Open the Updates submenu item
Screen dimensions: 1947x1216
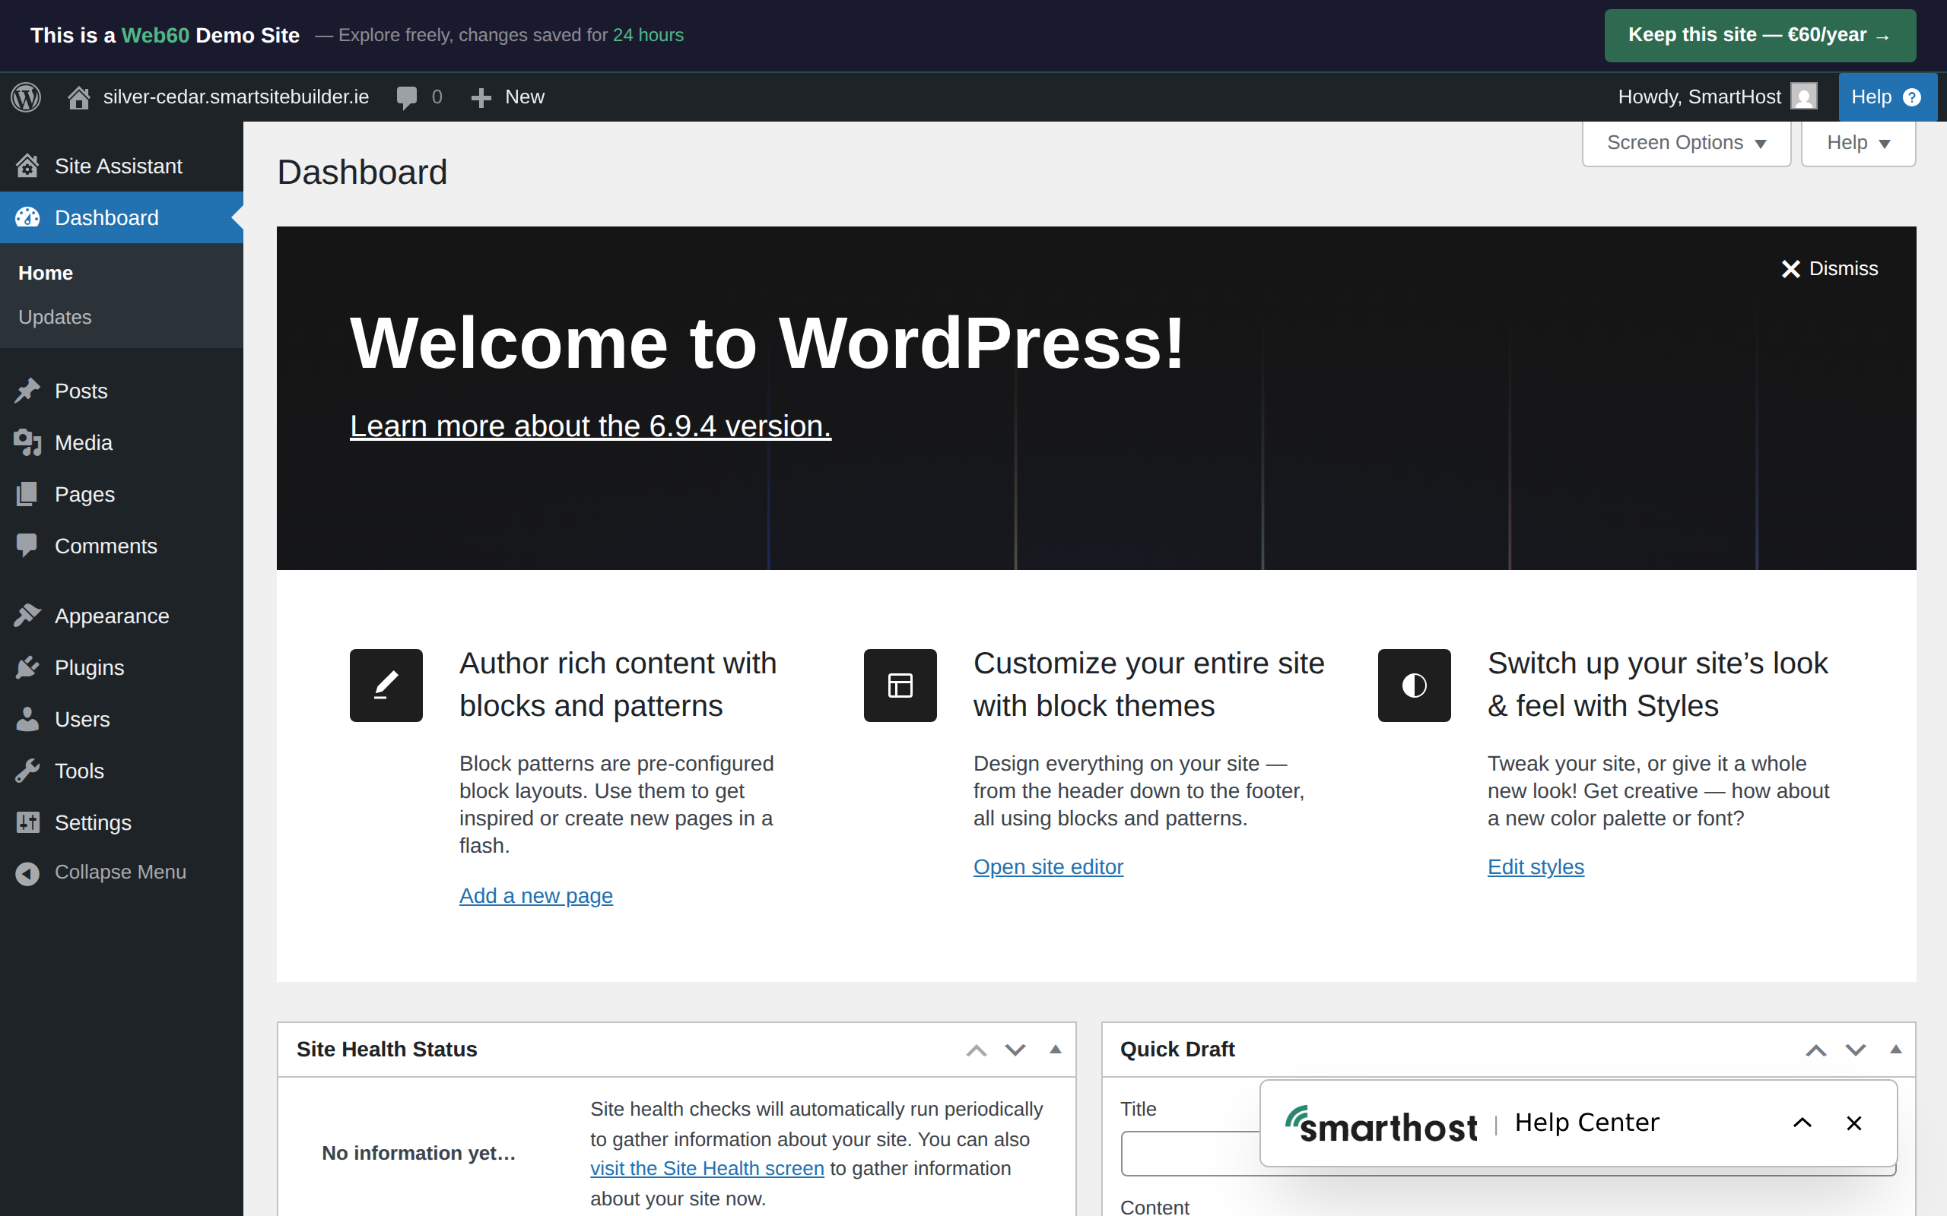tap(55, 317)
